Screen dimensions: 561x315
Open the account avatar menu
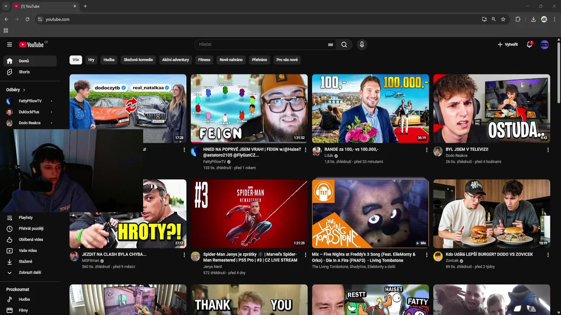point(544,45)
